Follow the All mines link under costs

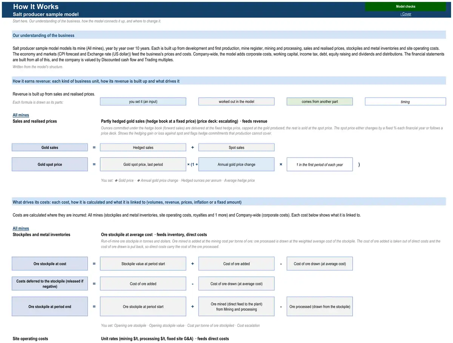click(21, 228)
